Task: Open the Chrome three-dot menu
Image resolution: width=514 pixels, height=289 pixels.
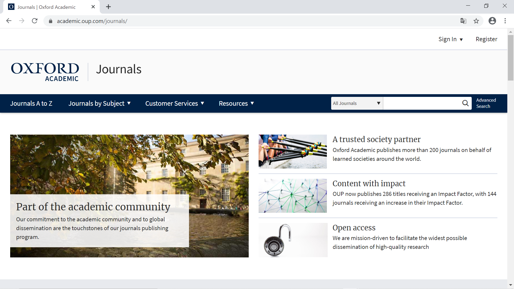Action: (x=505, y=21)
